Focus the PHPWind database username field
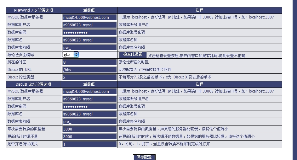297x160 pixels. [89, 25]
